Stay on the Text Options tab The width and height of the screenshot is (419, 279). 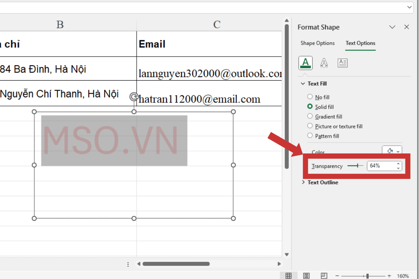[360, 43]
